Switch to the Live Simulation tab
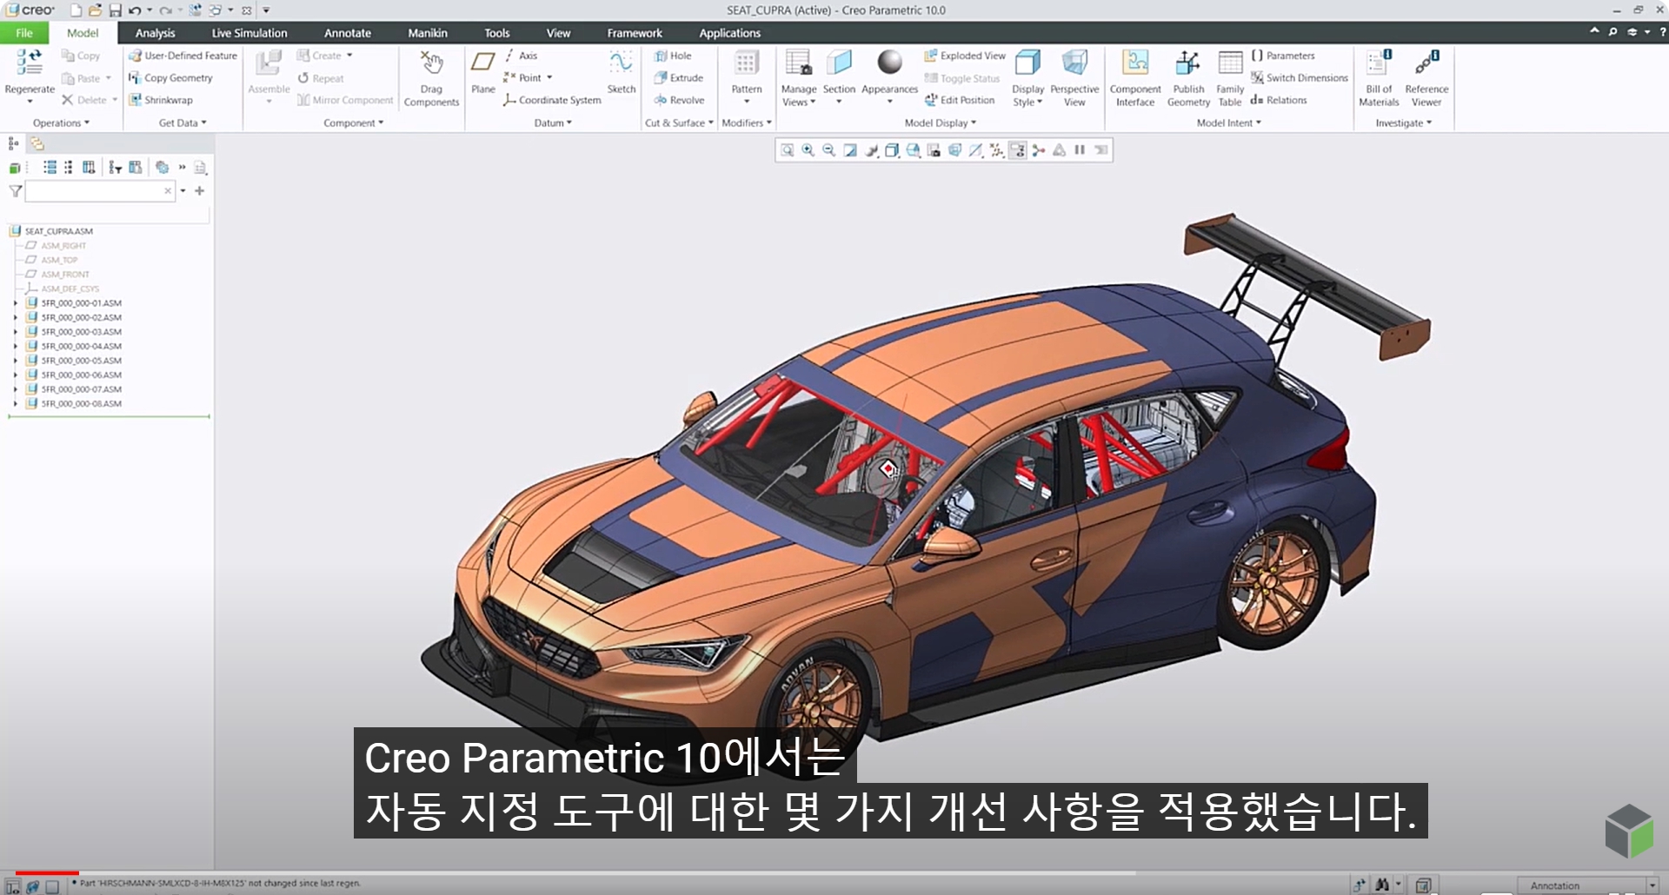Image resolution: width=1669 pixels, height=895 pixels. pyautogui.click(x=249, y=33)
